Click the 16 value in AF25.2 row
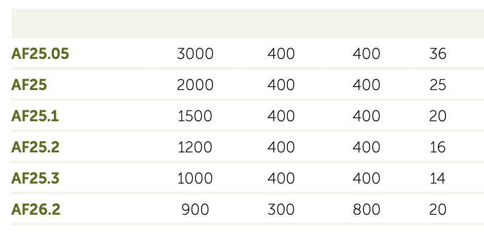Screen dimensions: 484x247 tap(438, 147)
